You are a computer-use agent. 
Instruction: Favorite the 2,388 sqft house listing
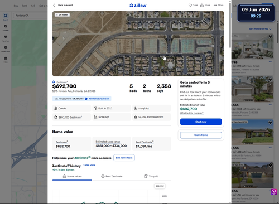pos(270,80)
